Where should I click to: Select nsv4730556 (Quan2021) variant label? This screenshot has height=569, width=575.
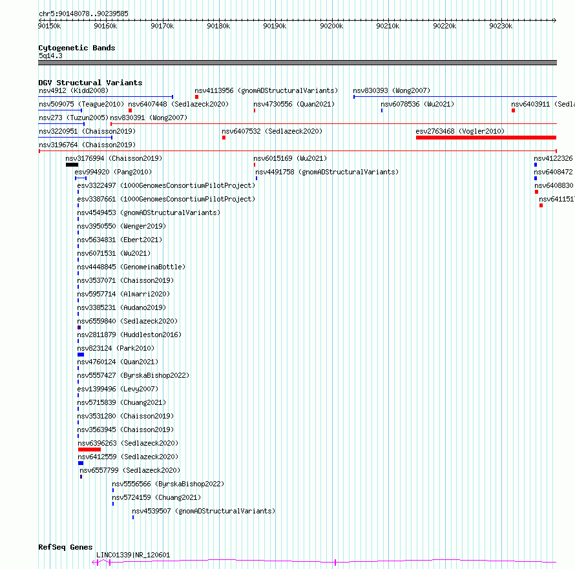294,104
